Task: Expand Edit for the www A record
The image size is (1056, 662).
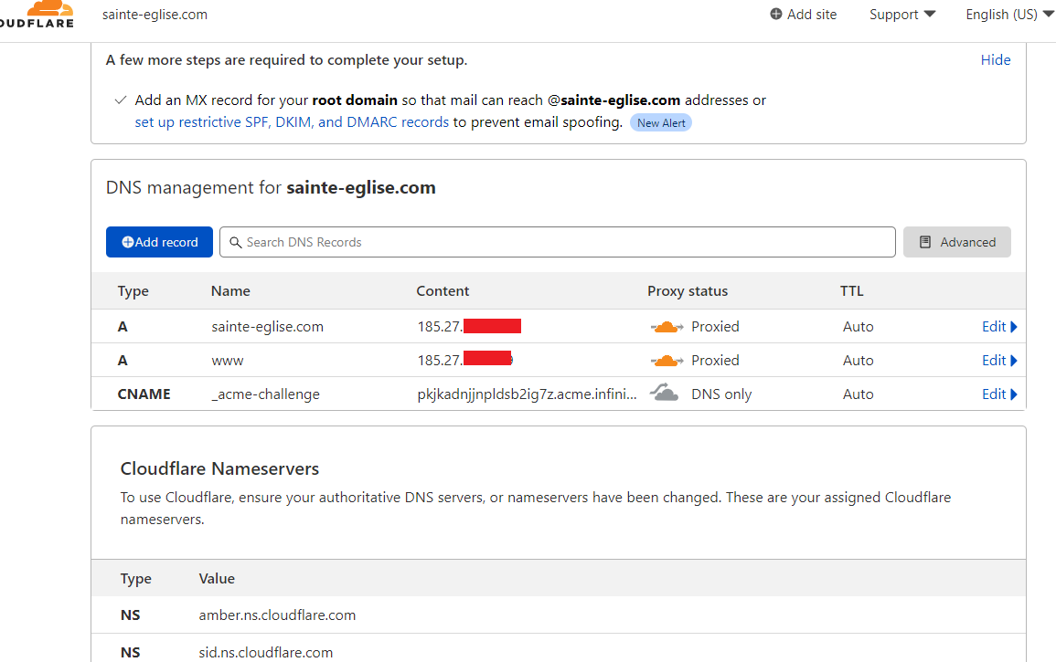Action: (x=998, y=361)
